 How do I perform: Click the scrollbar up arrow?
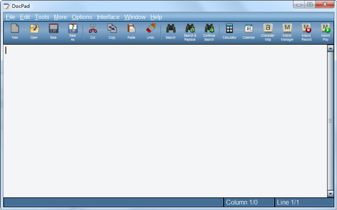point(330,48)
